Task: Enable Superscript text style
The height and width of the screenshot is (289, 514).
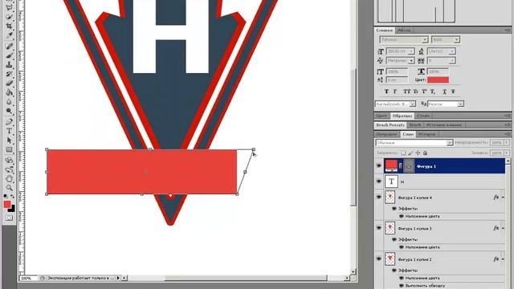Action: (424, 92)
